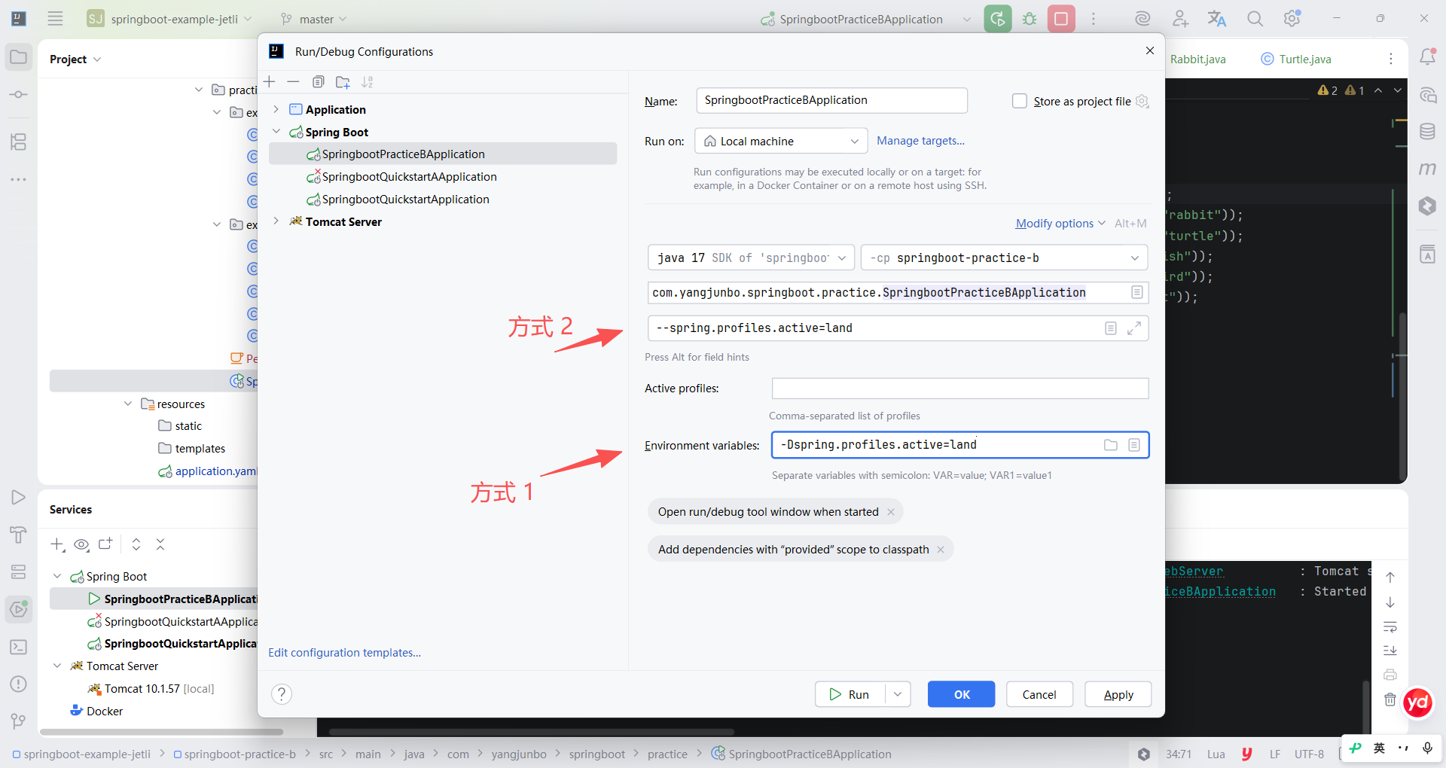The width and height of the screenshot is (1446, 768).
Task: Toggle the Store as project file checkbox
Action: pos(1020,101)
